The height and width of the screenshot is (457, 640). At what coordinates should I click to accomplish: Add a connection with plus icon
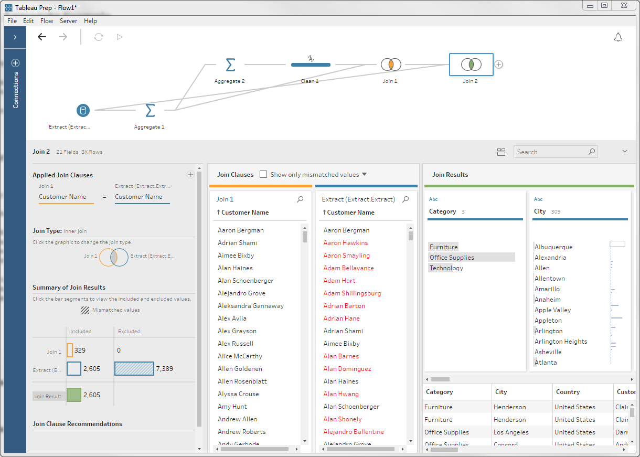pos(15,62)
